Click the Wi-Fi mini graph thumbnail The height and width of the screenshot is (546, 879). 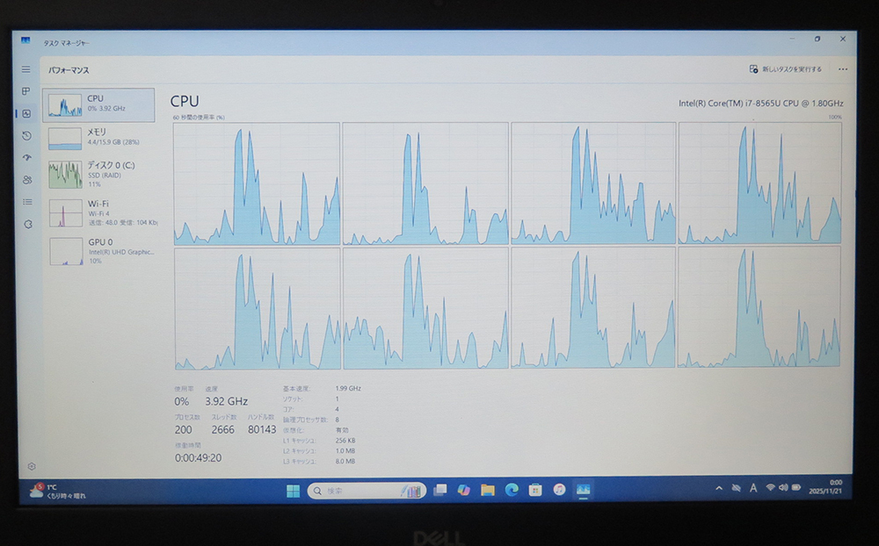(x=66, y=212)
